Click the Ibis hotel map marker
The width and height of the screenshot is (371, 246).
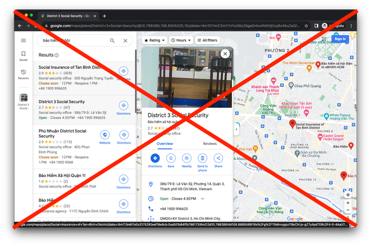tap(278, 37)
